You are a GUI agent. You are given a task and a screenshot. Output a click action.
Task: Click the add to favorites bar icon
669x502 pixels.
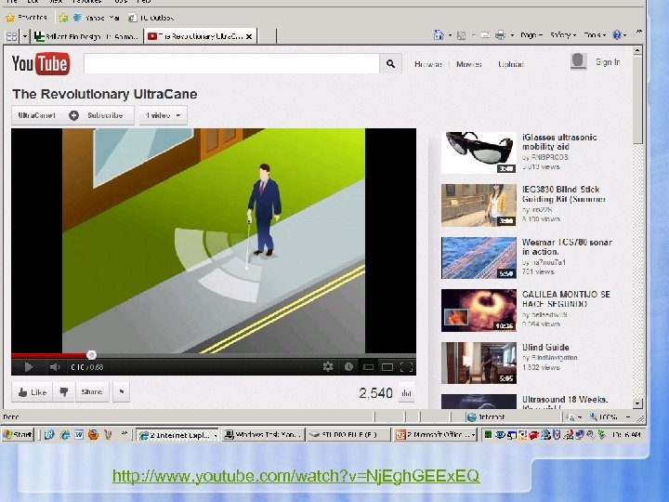click(63, 18)
